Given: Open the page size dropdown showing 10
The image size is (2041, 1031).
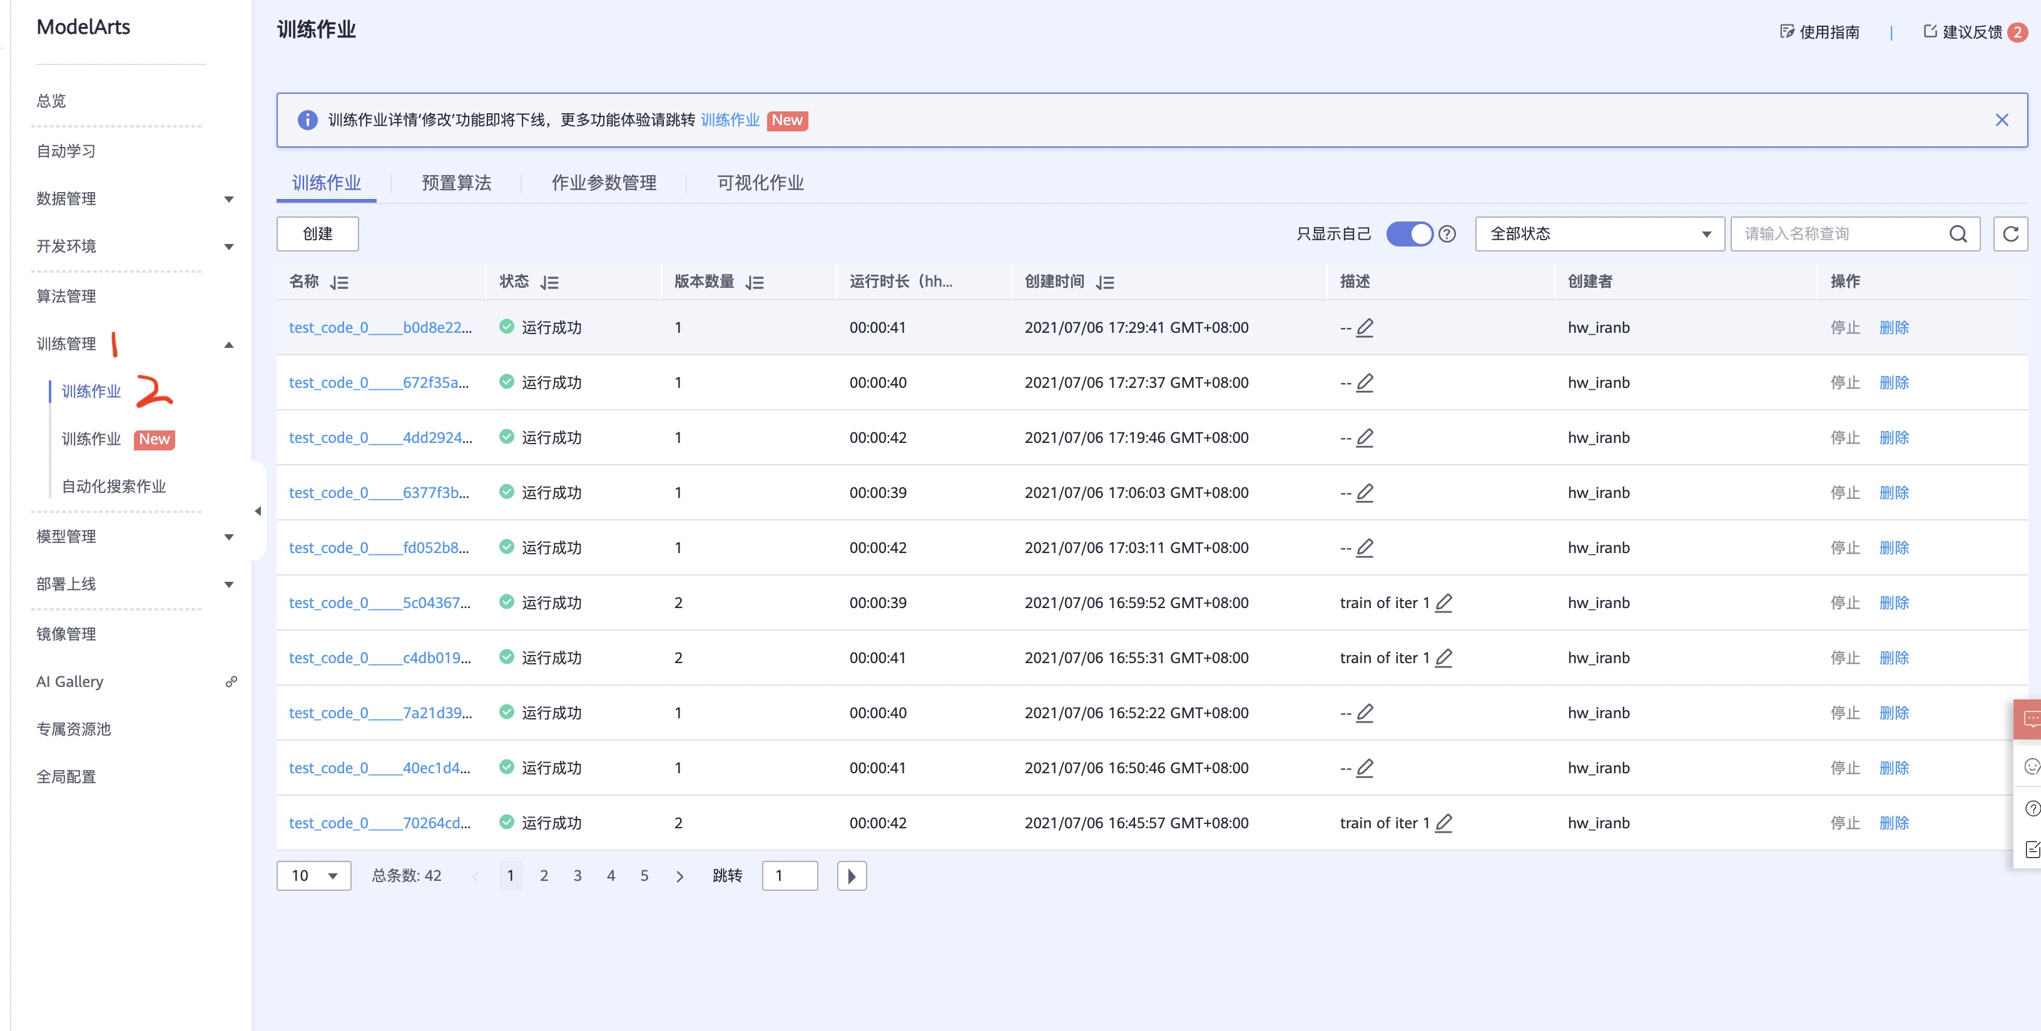Looking at the screenshot, I should pyautogui.click(x=313, y=876).
